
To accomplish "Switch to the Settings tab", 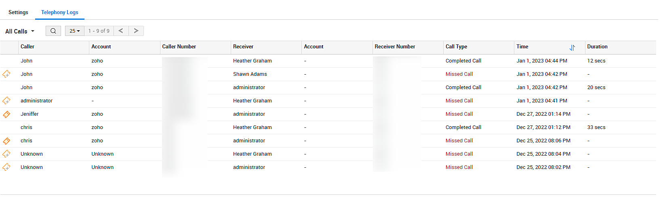I will click(18, 13).
